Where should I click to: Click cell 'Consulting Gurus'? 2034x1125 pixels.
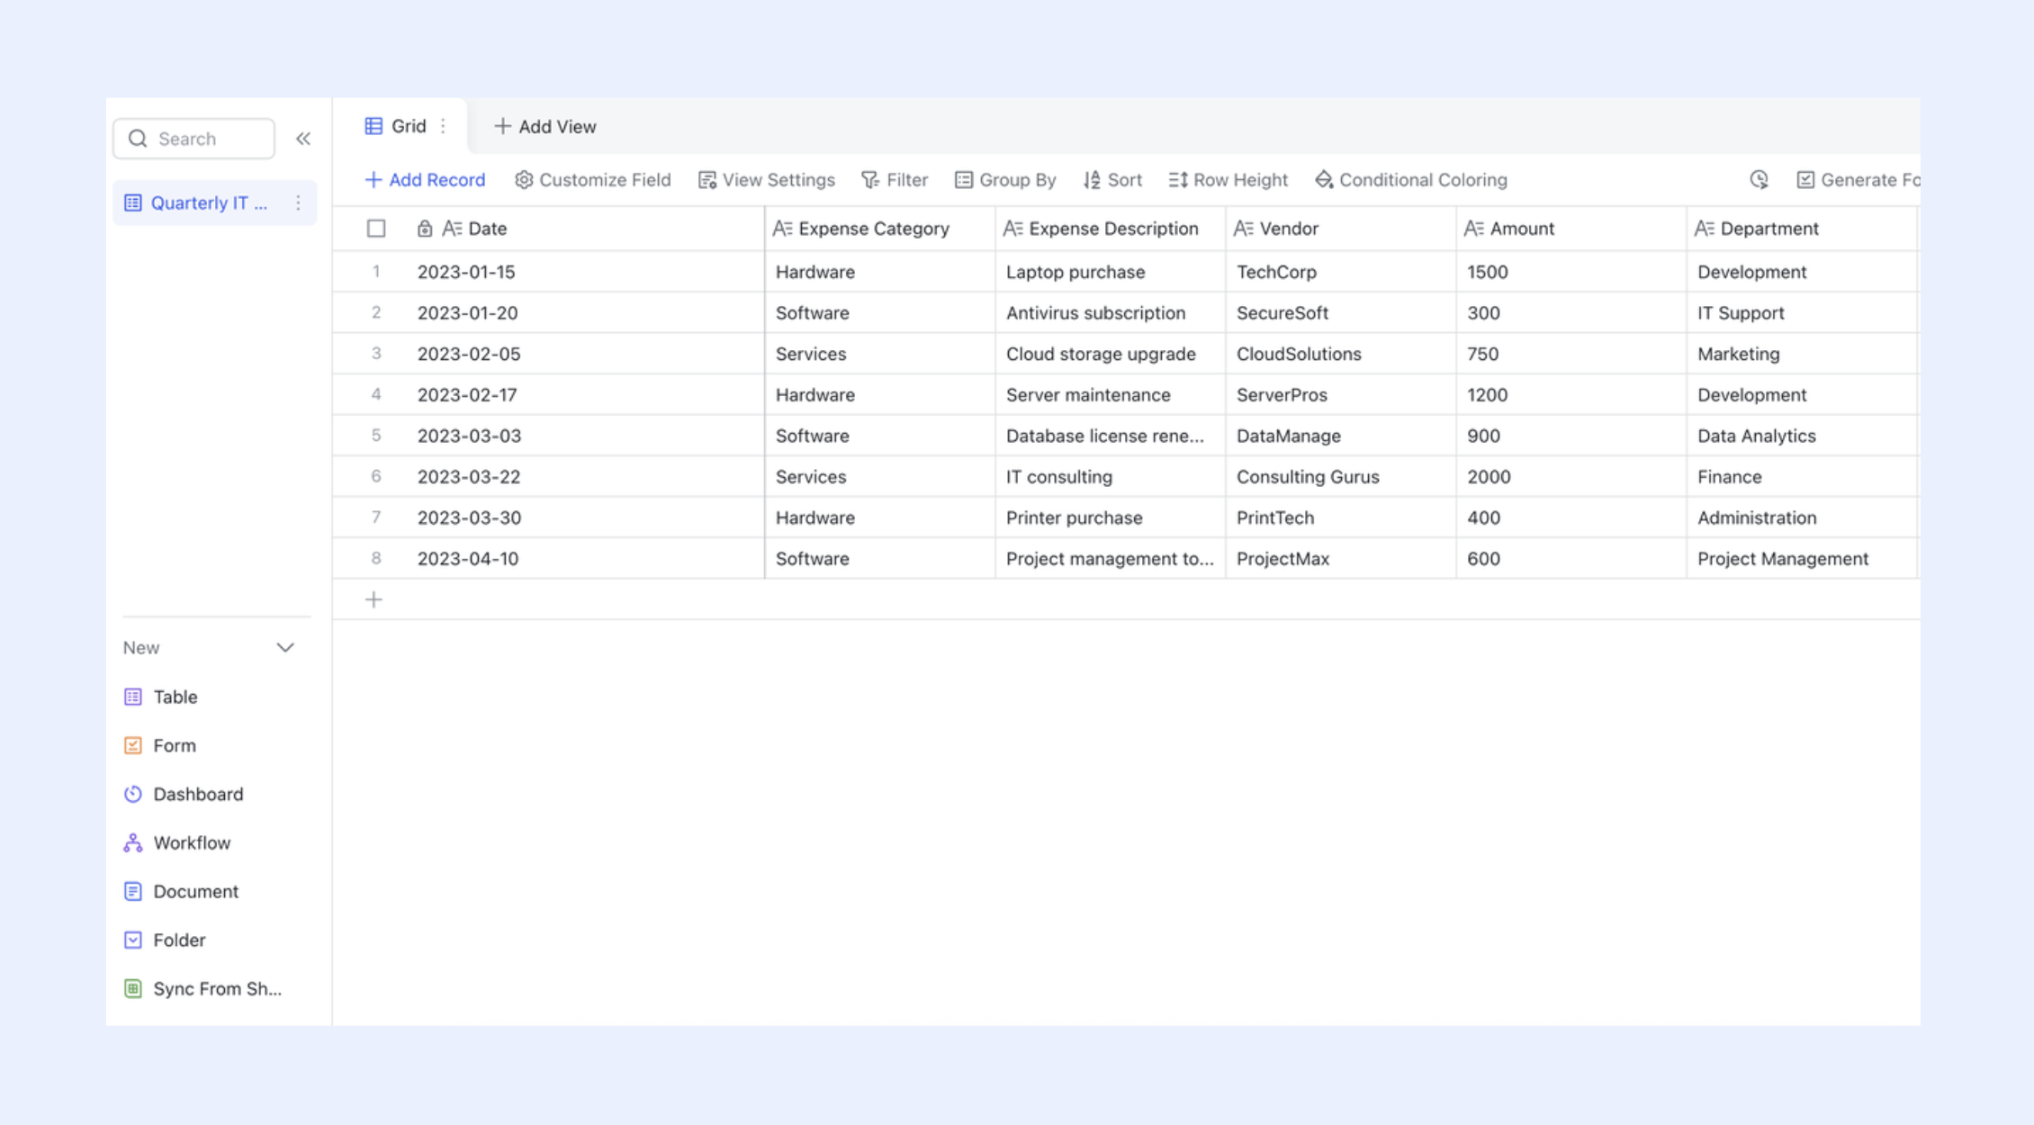[x=1341, y=476]
